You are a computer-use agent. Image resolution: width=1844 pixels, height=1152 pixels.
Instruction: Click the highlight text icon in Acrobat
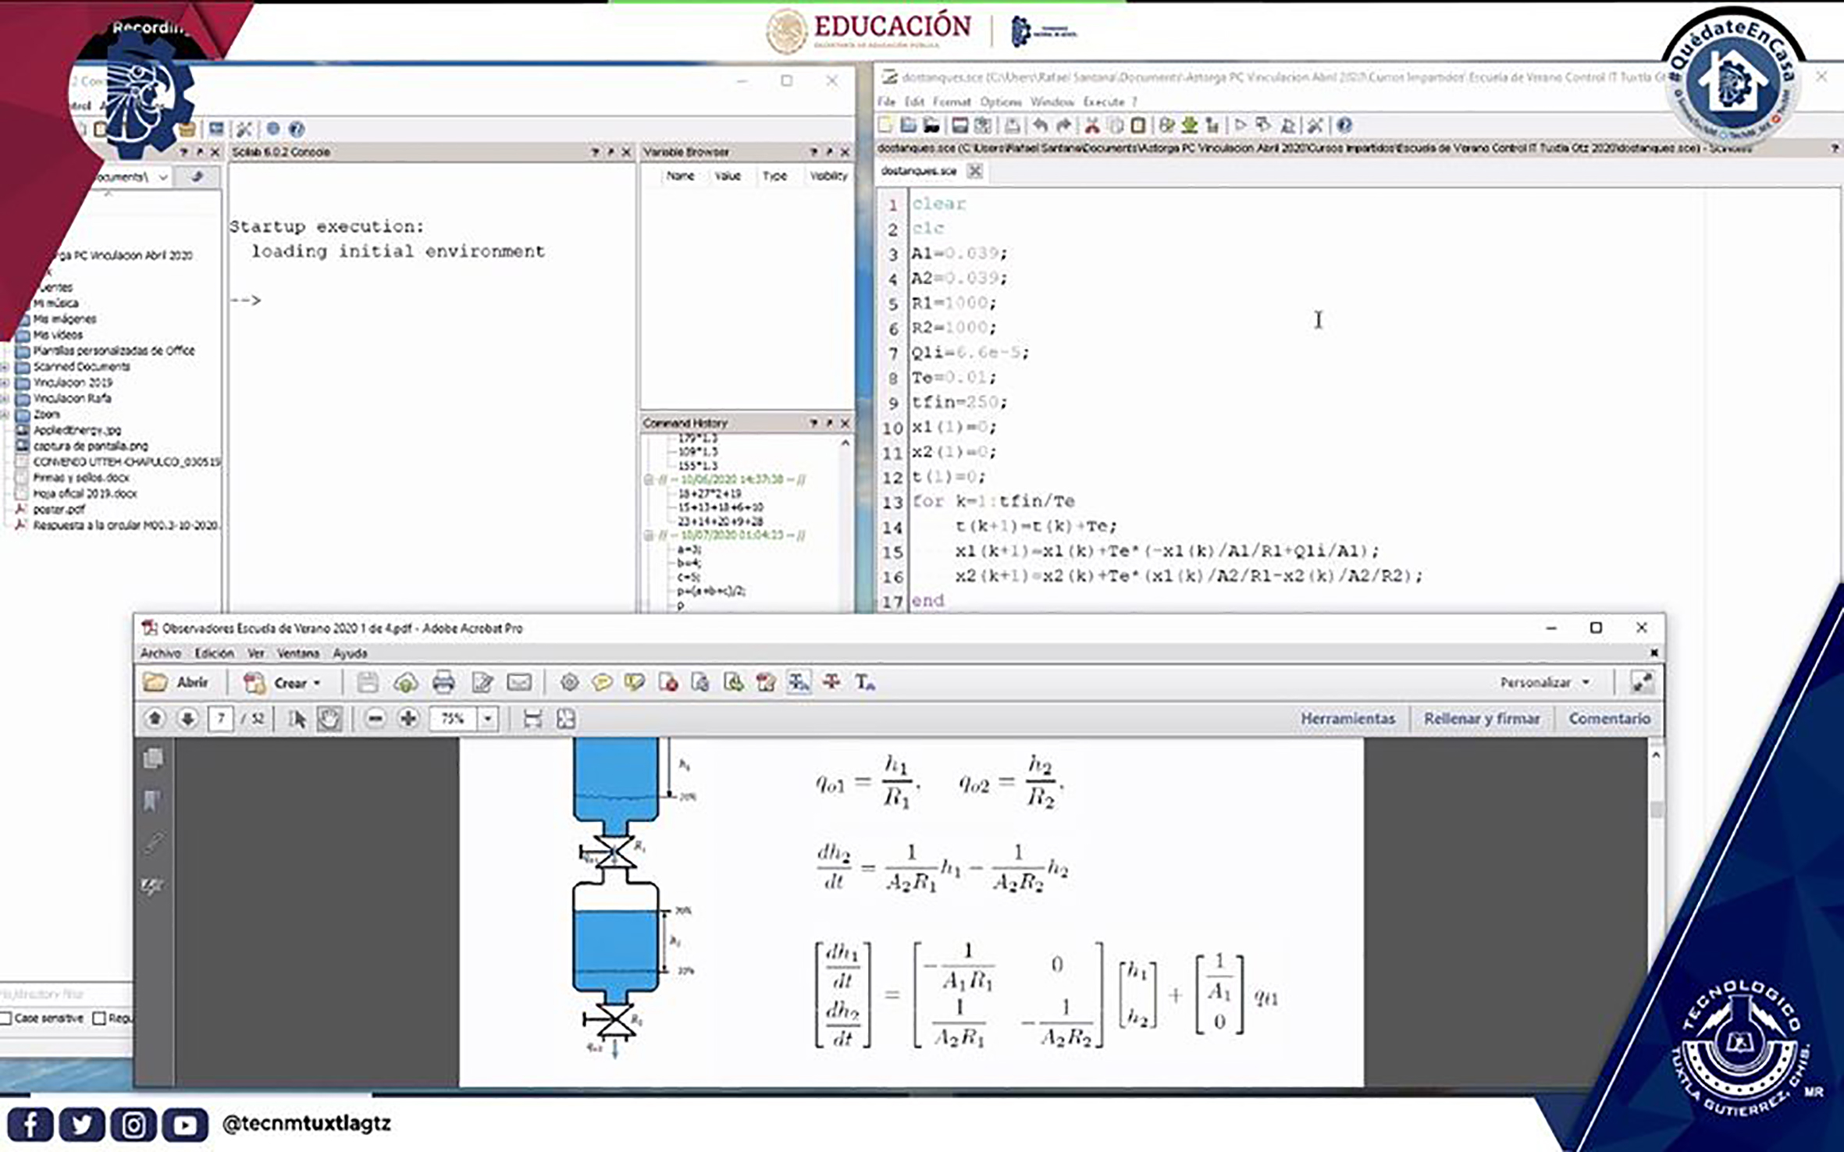(634, 683)
